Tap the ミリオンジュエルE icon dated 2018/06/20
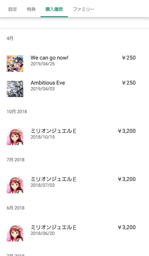The width and height of the screenshot is (149, 256). click(15, 233)
